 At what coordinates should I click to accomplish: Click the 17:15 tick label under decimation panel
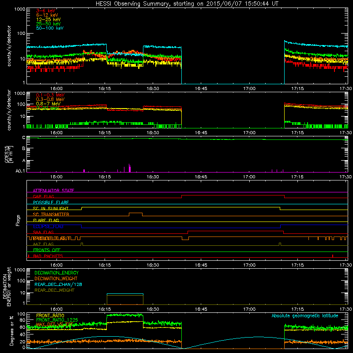coord(297,309)
